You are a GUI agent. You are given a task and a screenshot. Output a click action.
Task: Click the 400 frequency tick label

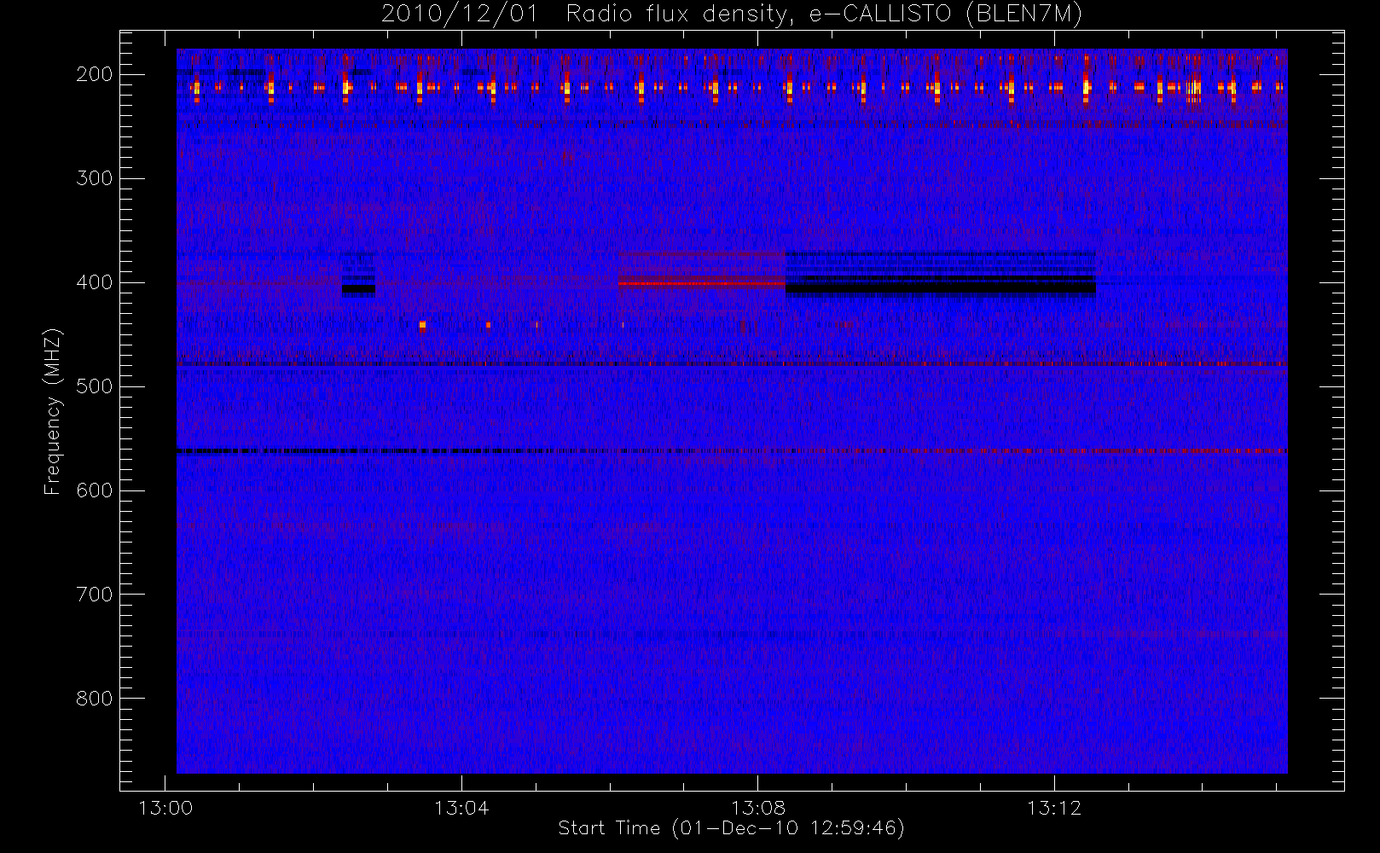click(x=95, y=282)
